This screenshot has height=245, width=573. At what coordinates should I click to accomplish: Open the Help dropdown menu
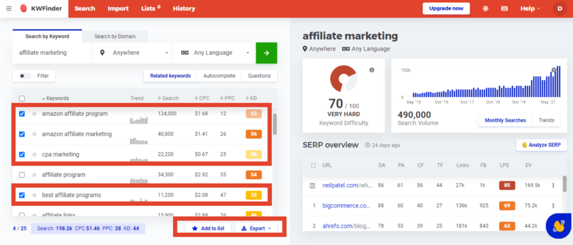click(x=530, y=9)
